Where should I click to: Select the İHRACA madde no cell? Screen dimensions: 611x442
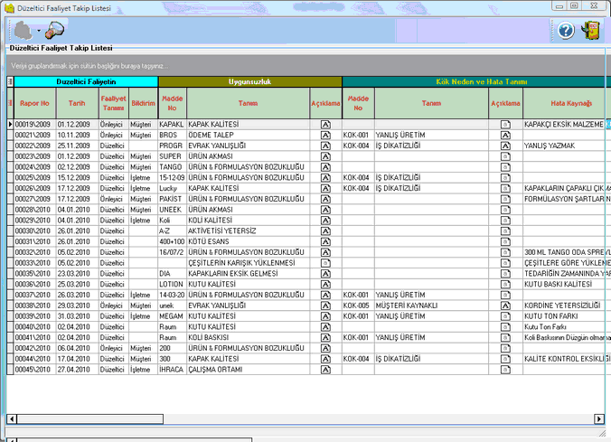click(173, 370)
